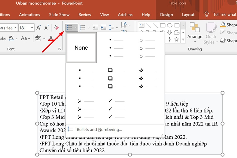This screenshot has width=237, height=158.
Task: Move the shapes gallery down one row
Action: tap(183, 33)
